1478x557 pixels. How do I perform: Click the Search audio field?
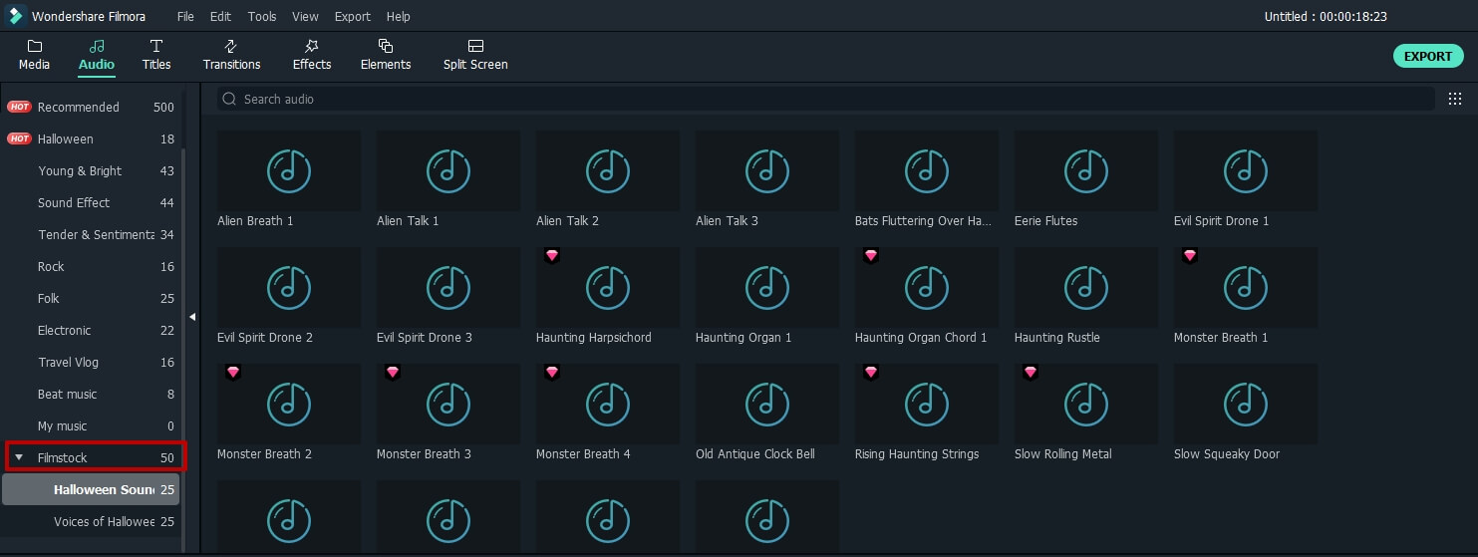pos(827,99)
